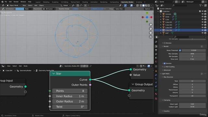Toggle Noise Threshold checkbox
The width and height of the screenshot is (208, 117).
pyautogui.click(x=180, y=50)
